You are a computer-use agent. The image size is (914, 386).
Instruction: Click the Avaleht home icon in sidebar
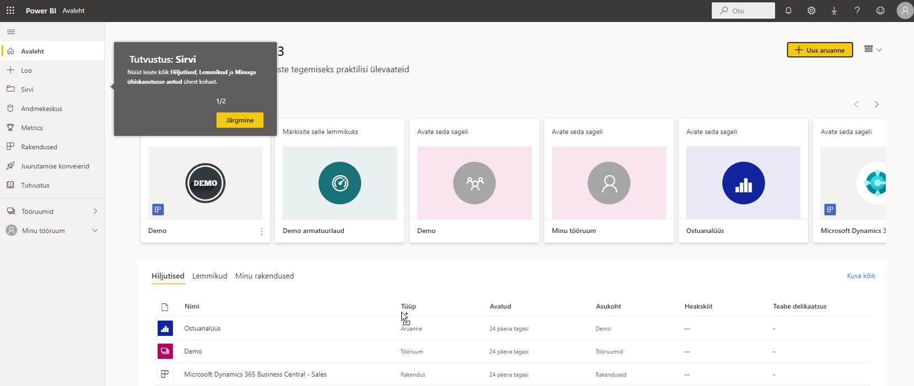(10, 51)
